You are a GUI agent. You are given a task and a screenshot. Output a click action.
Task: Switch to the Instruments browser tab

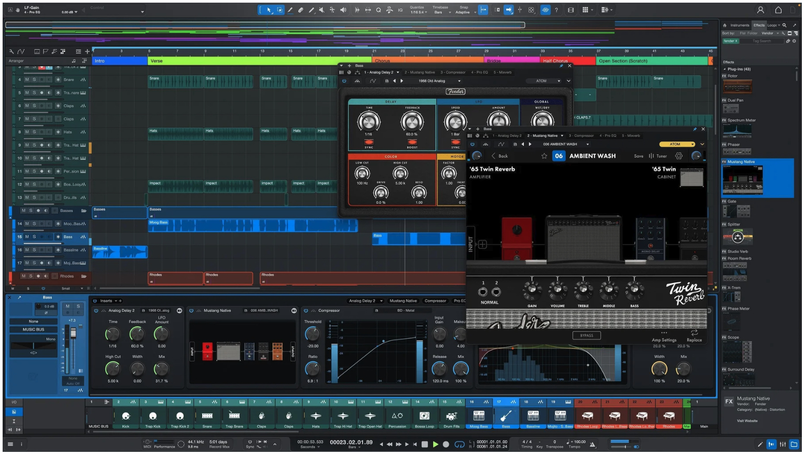pyautogui.click(x=739, y=25)
